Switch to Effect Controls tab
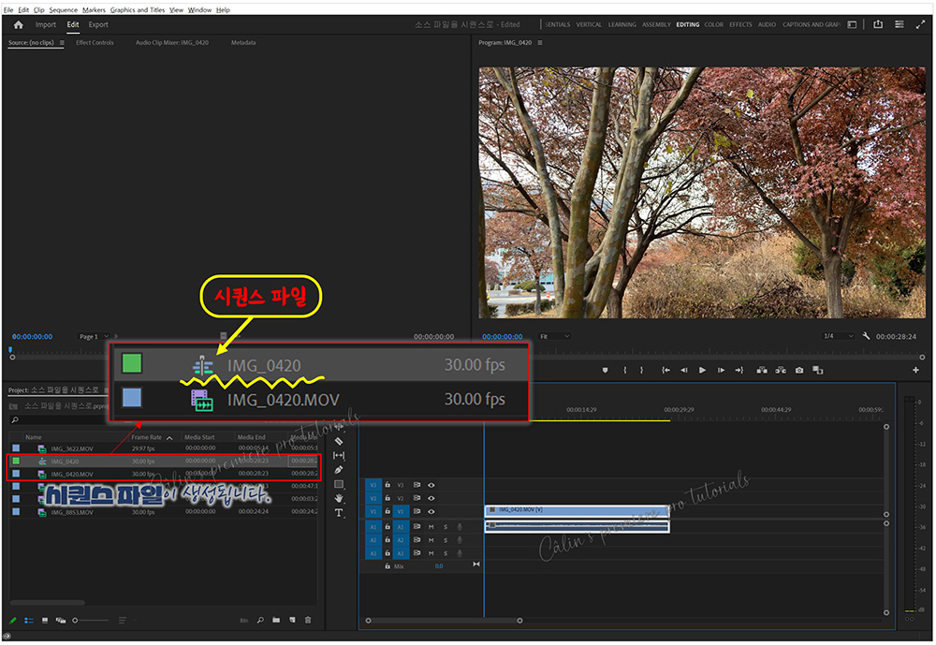The height and width of the screenshot is (645, 936). tap(95, 42)
